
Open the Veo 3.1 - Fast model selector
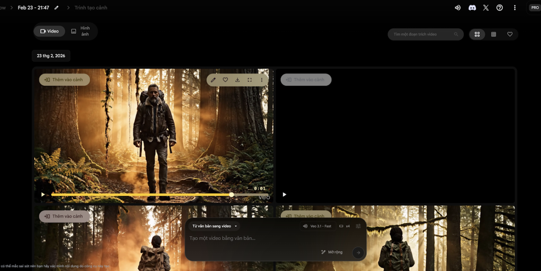[x=317, y=226]
